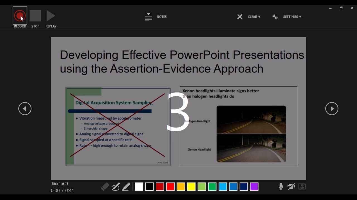Screen dimensions: 357x200
Task: Stop the recording with Stop button
Action: pos(35,16)
